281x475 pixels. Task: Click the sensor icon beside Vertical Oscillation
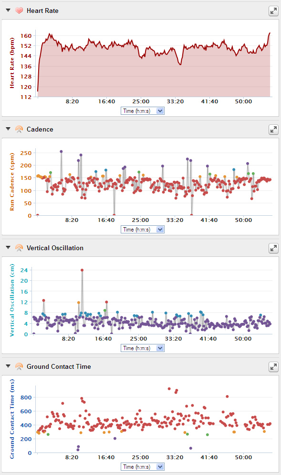[19, 248]
